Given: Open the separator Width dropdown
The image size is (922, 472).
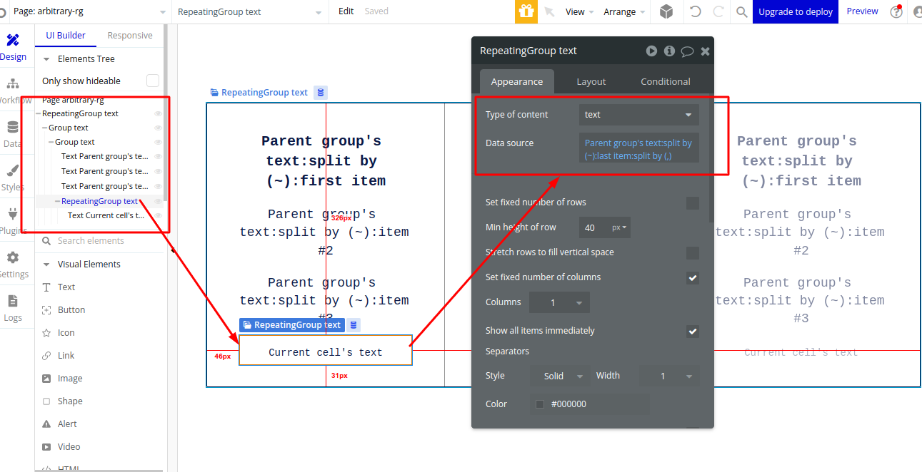Looking at the screenshot, I should coord(669,376).
